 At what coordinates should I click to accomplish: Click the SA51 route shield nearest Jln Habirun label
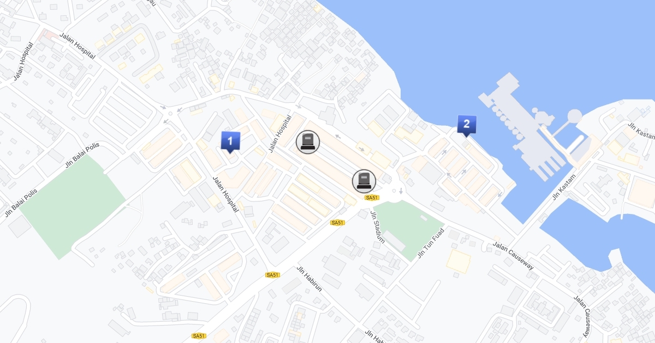coord(272,275)
